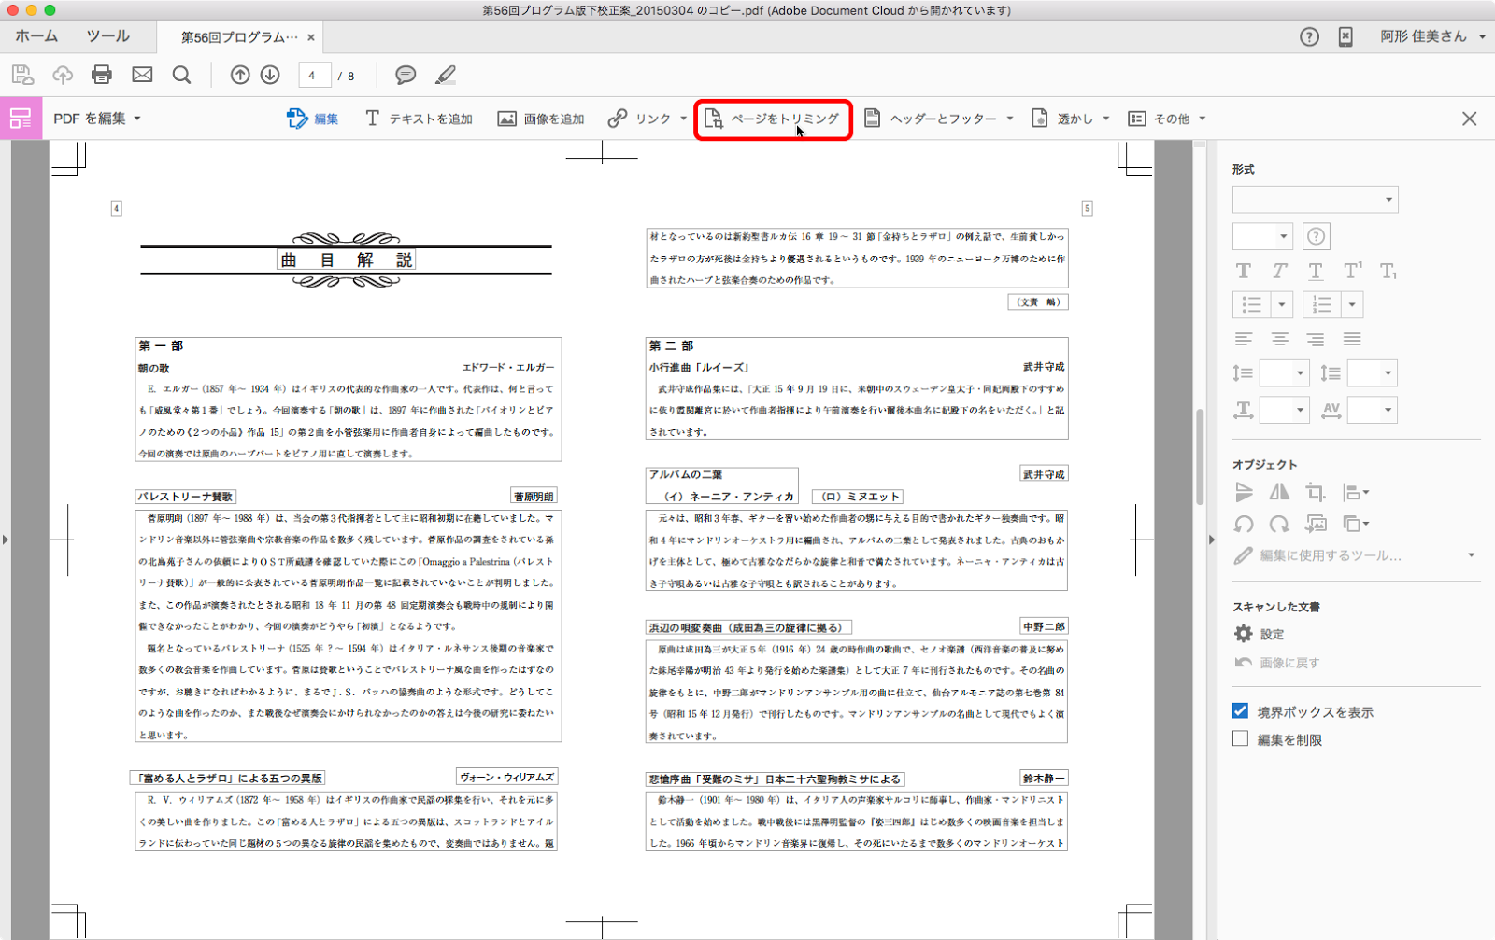Enable the restrict editing checkbox

click(1240, 739)
